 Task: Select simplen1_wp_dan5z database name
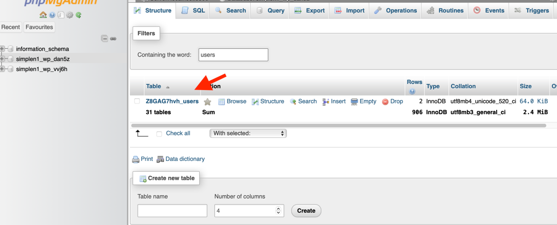(x=42, y=59)
